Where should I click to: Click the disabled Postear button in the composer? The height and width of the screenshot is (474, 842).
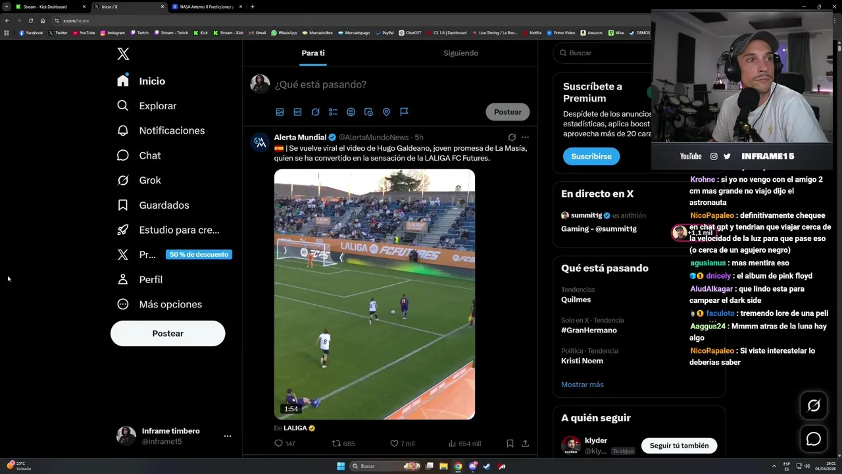click(508, 112)
